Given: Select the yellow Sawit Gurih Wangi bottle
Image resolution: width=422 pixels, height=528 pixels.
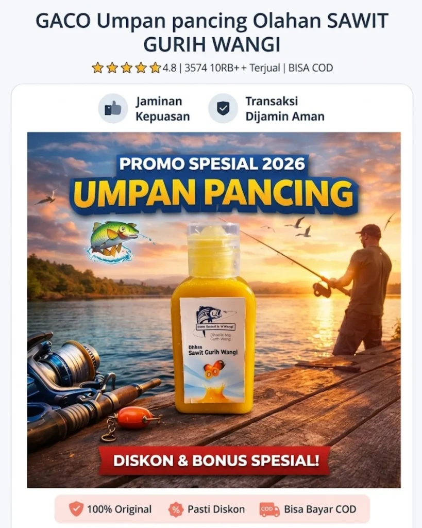Looking at the screenshot, I should [x=213, y=319].
